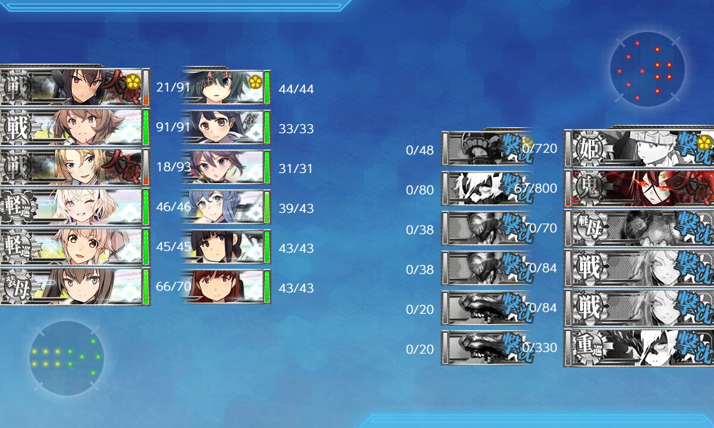Click the sunk enemy card showing 0/48
714x428 pixels.
tap(486, 149)
